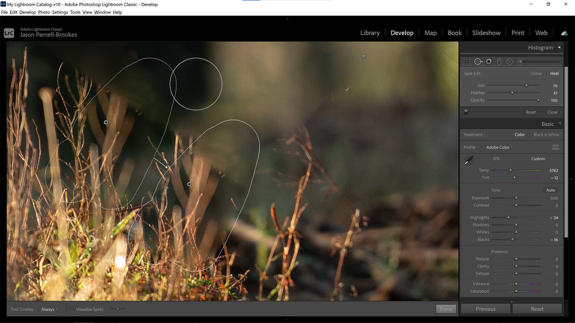The image size is (575, 323).
Task: Select the Graduated Filter tool icon
Action: (x=499, y=61)
